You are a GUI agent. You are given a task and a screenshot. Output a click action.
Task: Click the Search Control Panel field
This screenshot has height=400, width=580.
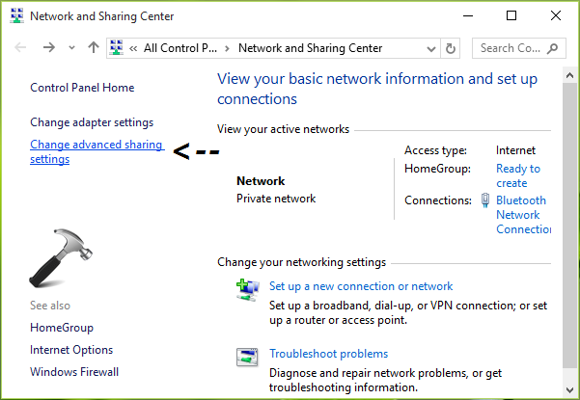tap(511, 47)
